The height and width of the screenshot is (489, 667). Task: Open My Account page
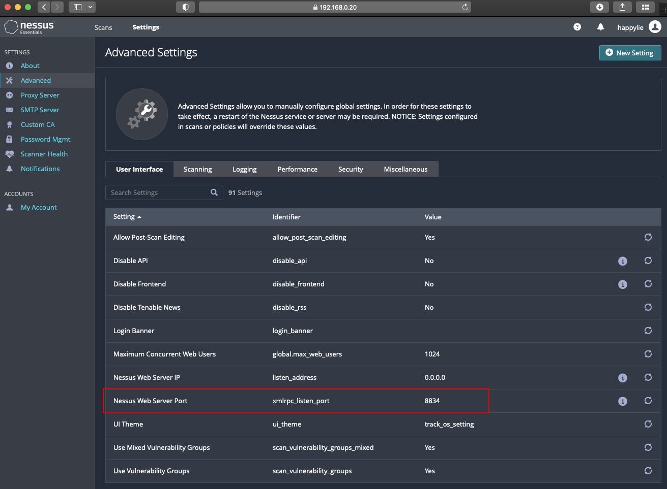point(39,207)
